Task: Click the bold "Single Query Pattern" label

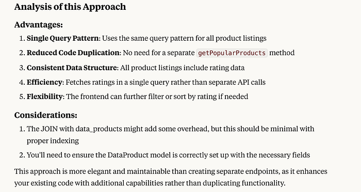Action: point(62,38)
